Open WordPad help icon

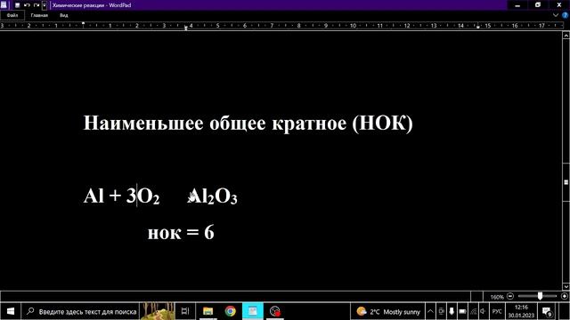click(566, 15)
